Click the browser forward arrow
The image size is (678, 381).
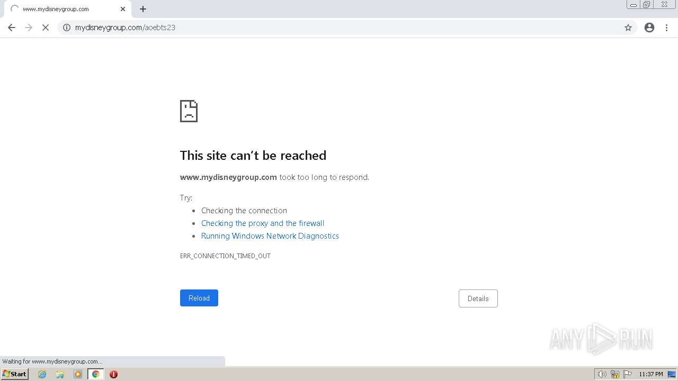tap(29, 28)
